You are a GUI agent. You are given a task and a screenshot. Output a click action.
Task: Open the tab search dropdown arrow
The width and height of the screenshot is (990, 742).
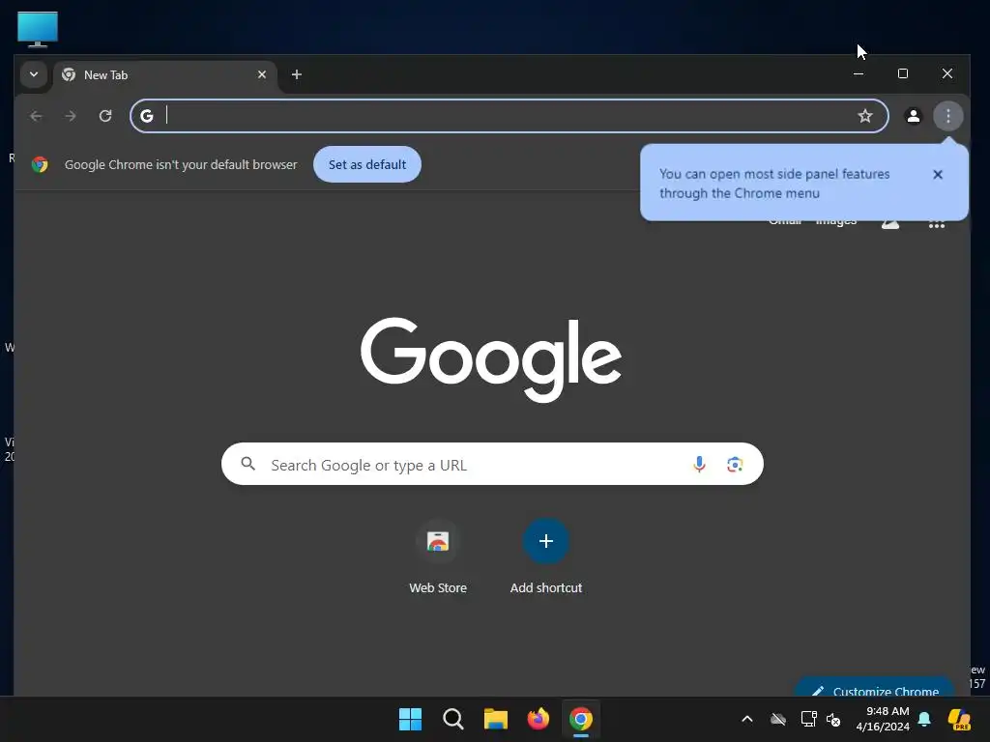coord(34,74)
